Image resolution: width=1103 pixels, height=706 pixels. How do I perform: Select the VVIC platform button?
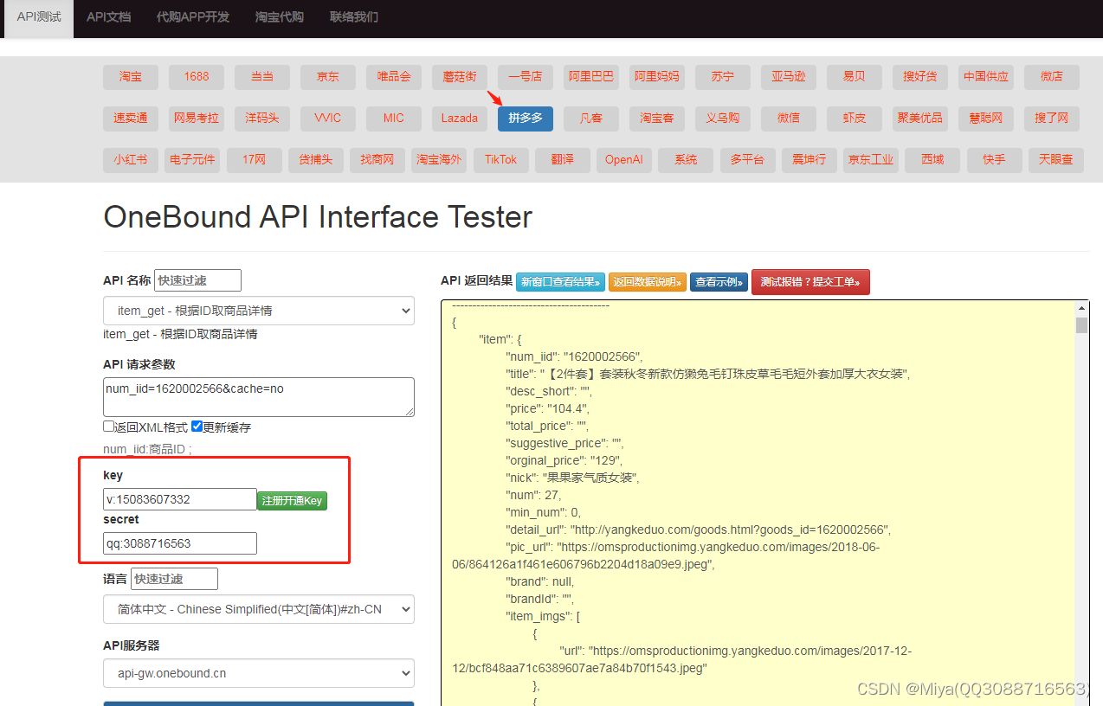(328, 118)
